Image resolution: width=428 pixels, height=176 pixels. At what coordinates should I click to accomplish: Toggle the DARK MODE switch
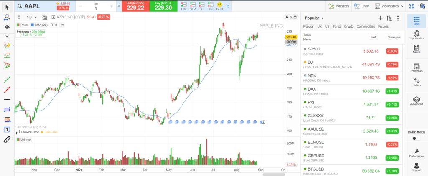(416, 138)
